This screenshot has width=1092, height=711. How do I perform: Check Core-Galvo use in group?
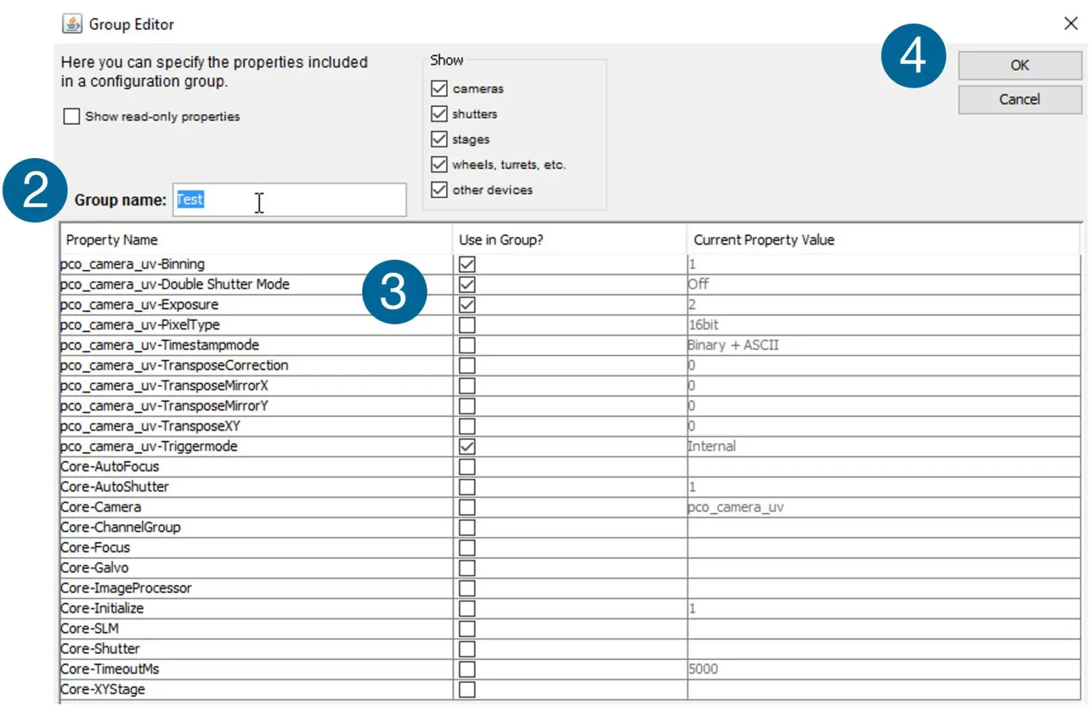(x=467, y=568)
